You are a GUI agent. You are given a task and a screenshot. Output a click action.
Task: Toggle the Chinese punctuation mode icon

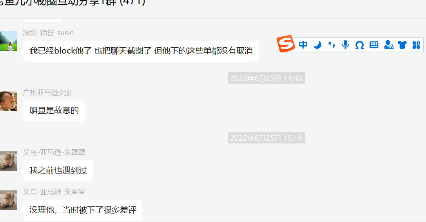[x=331, y=45]
